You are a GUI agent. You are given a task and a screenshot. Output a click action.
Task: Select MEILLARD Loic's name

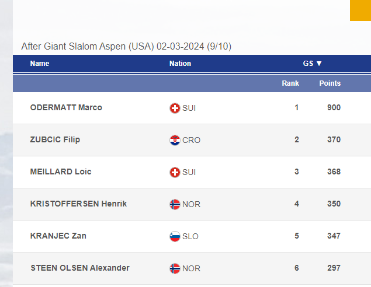61,171
